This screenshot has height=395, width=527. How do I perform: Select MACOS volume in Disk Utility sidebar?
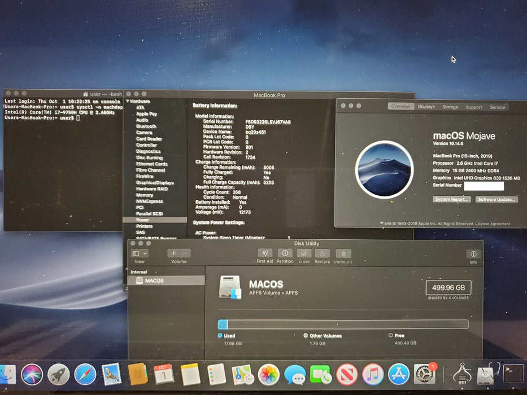click(166, 280)
